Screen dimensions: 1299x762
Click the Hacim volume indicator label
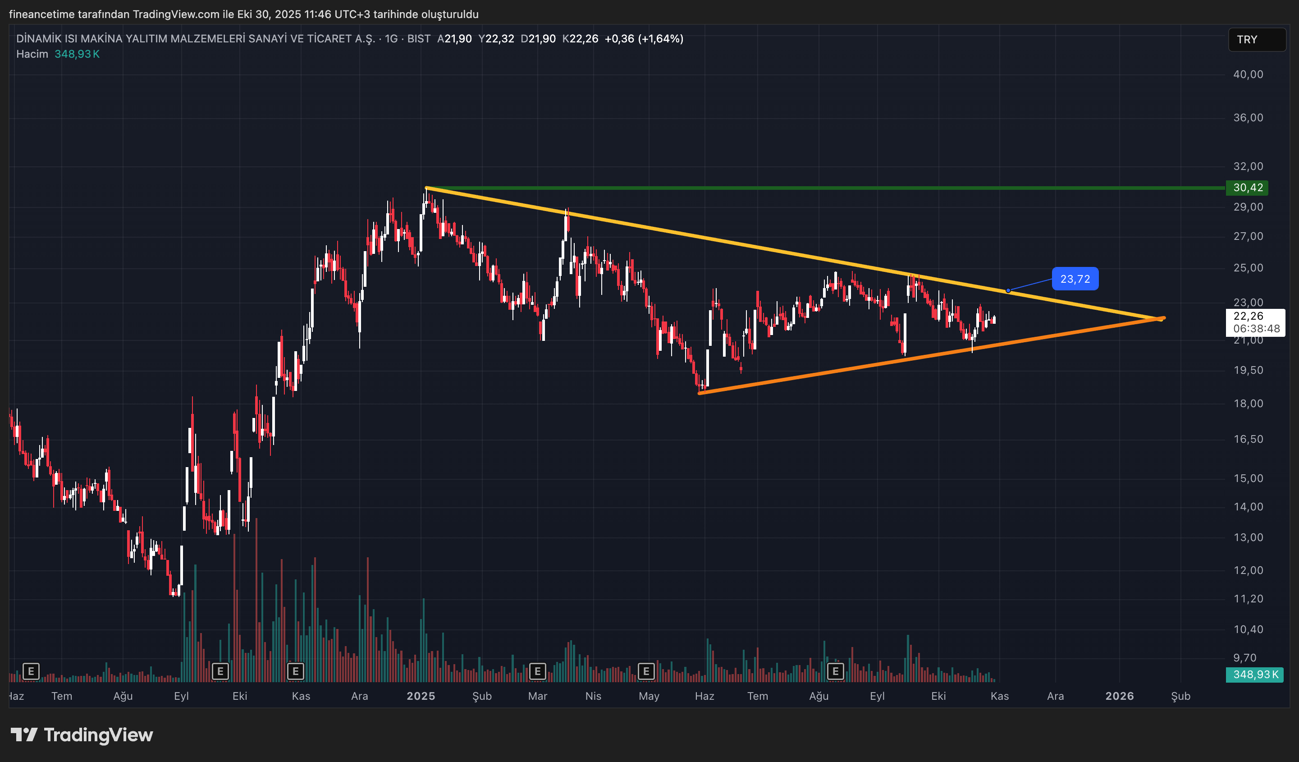[x=32, y=54]
